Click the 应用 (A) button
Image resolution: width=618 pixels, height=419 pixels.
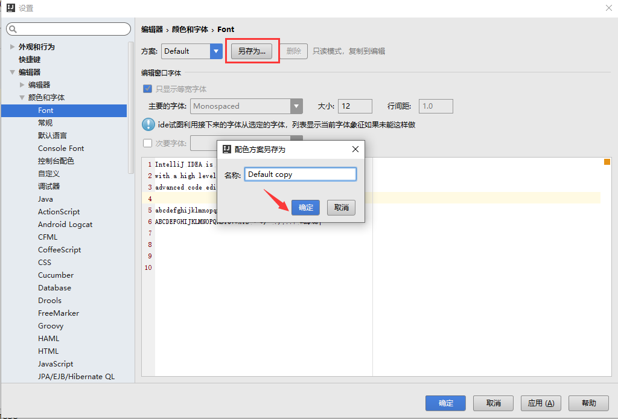541,403
